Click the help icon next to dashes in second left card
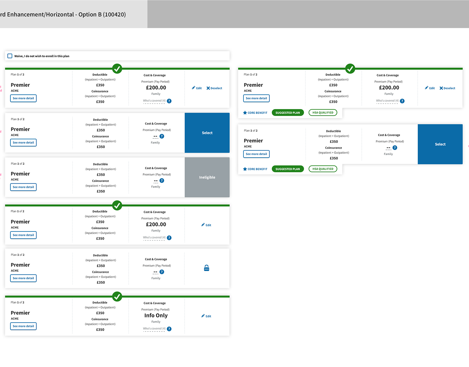The height and width of the screenshot is (367, 469). point(162,136)
